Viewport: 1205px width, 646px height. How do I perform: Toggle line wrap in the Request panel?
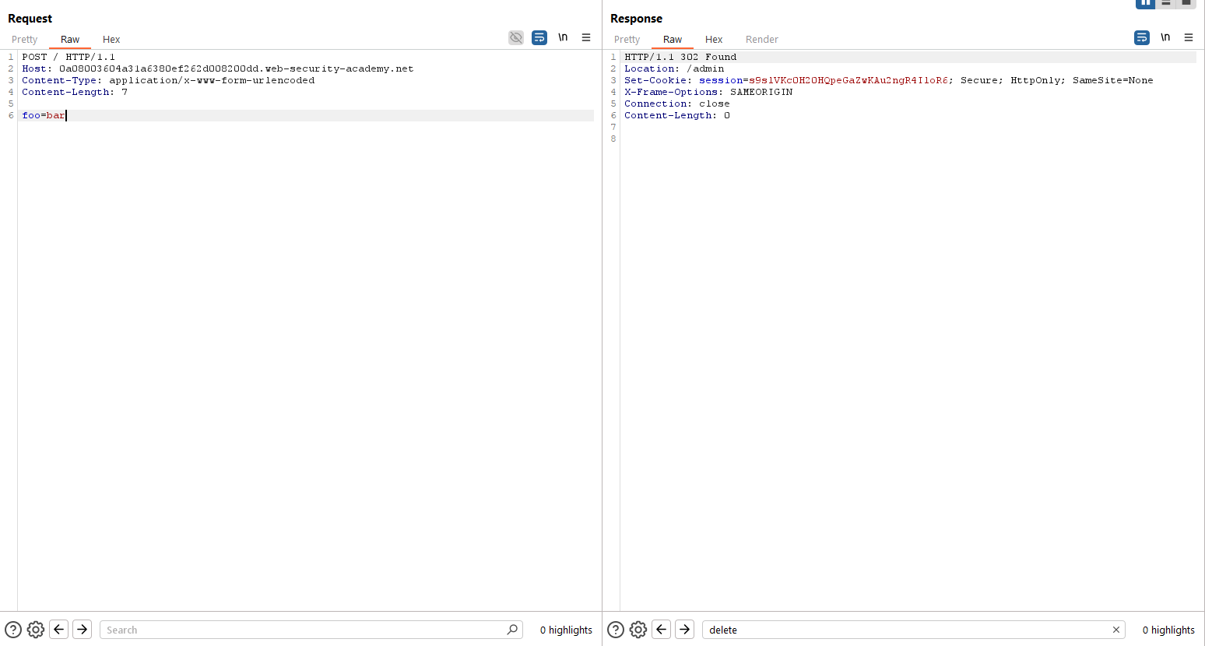pyautogui.click(x=539, y=37)
